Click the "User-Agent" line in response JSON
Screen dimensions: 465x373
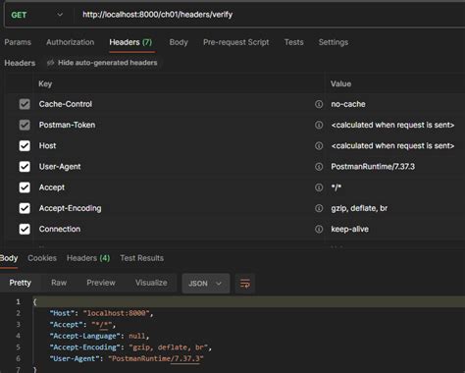(x=127, y=358)
